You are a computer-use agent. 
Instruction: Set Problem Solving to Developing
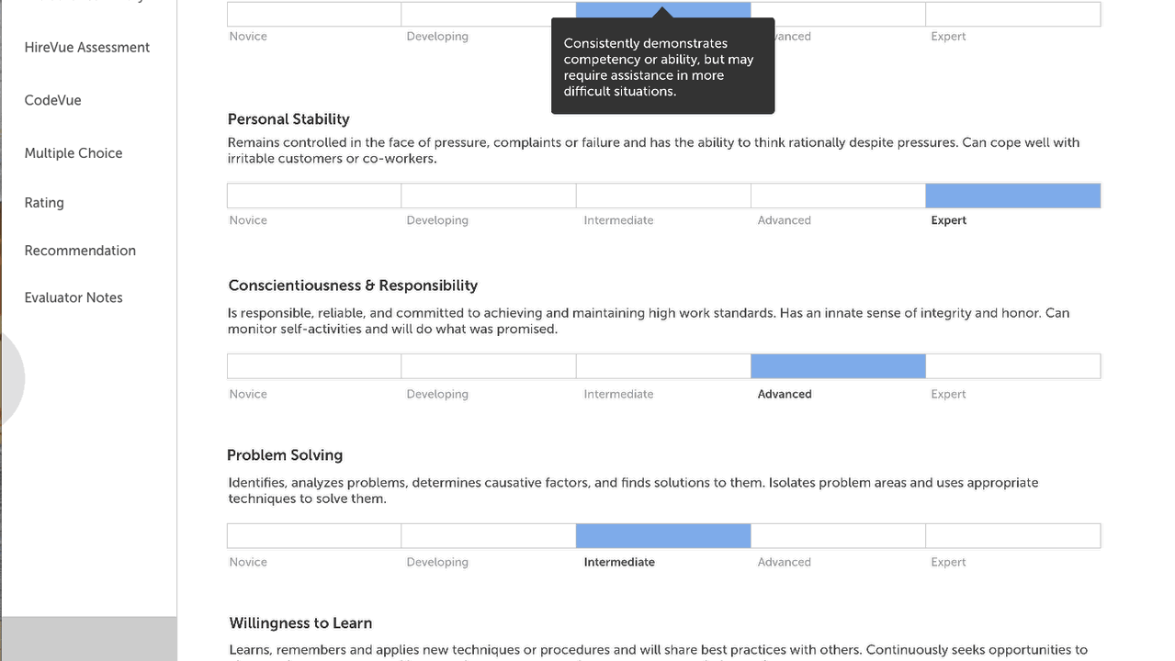coord(489,536)
